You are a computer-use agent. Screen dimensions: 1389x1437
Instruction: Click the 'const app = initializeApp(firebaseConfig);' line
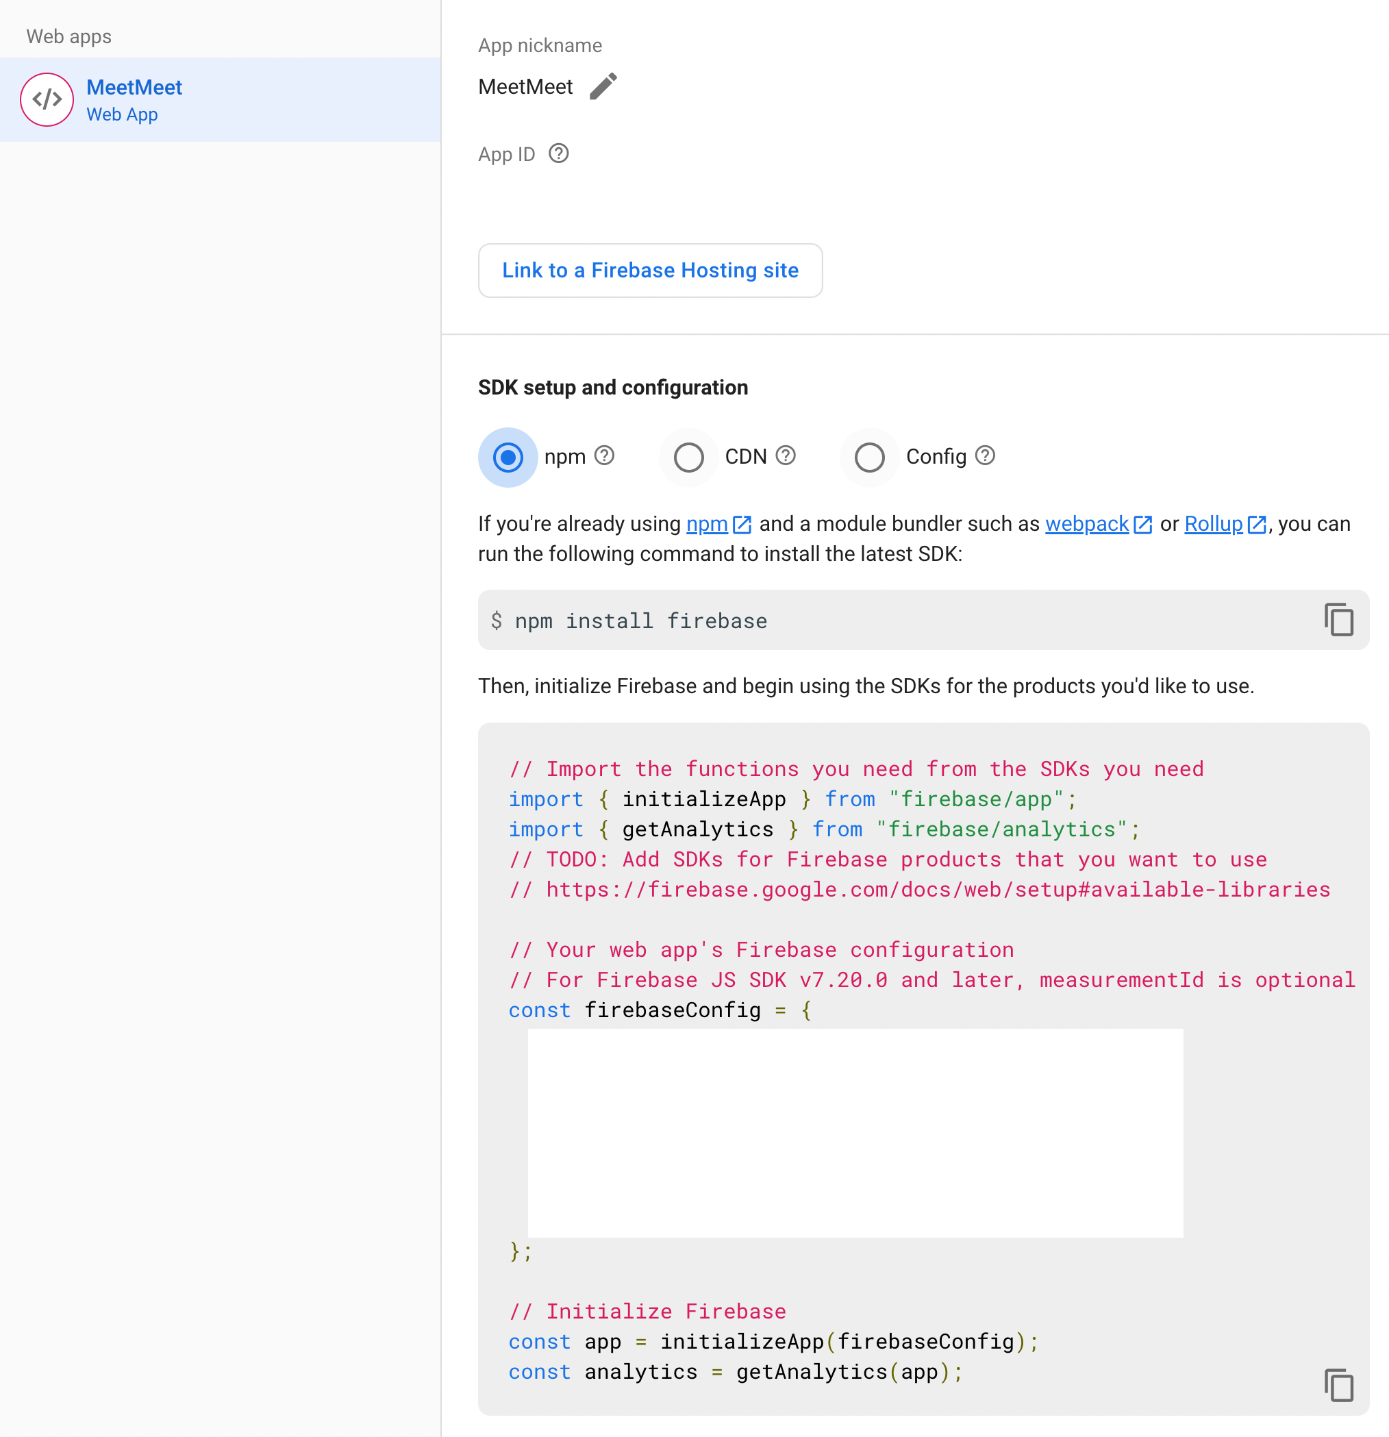[x=773, y=1342]
